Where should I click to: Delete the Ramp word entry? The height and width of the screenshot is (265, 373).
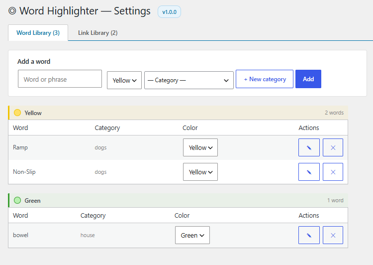point(333,147)
